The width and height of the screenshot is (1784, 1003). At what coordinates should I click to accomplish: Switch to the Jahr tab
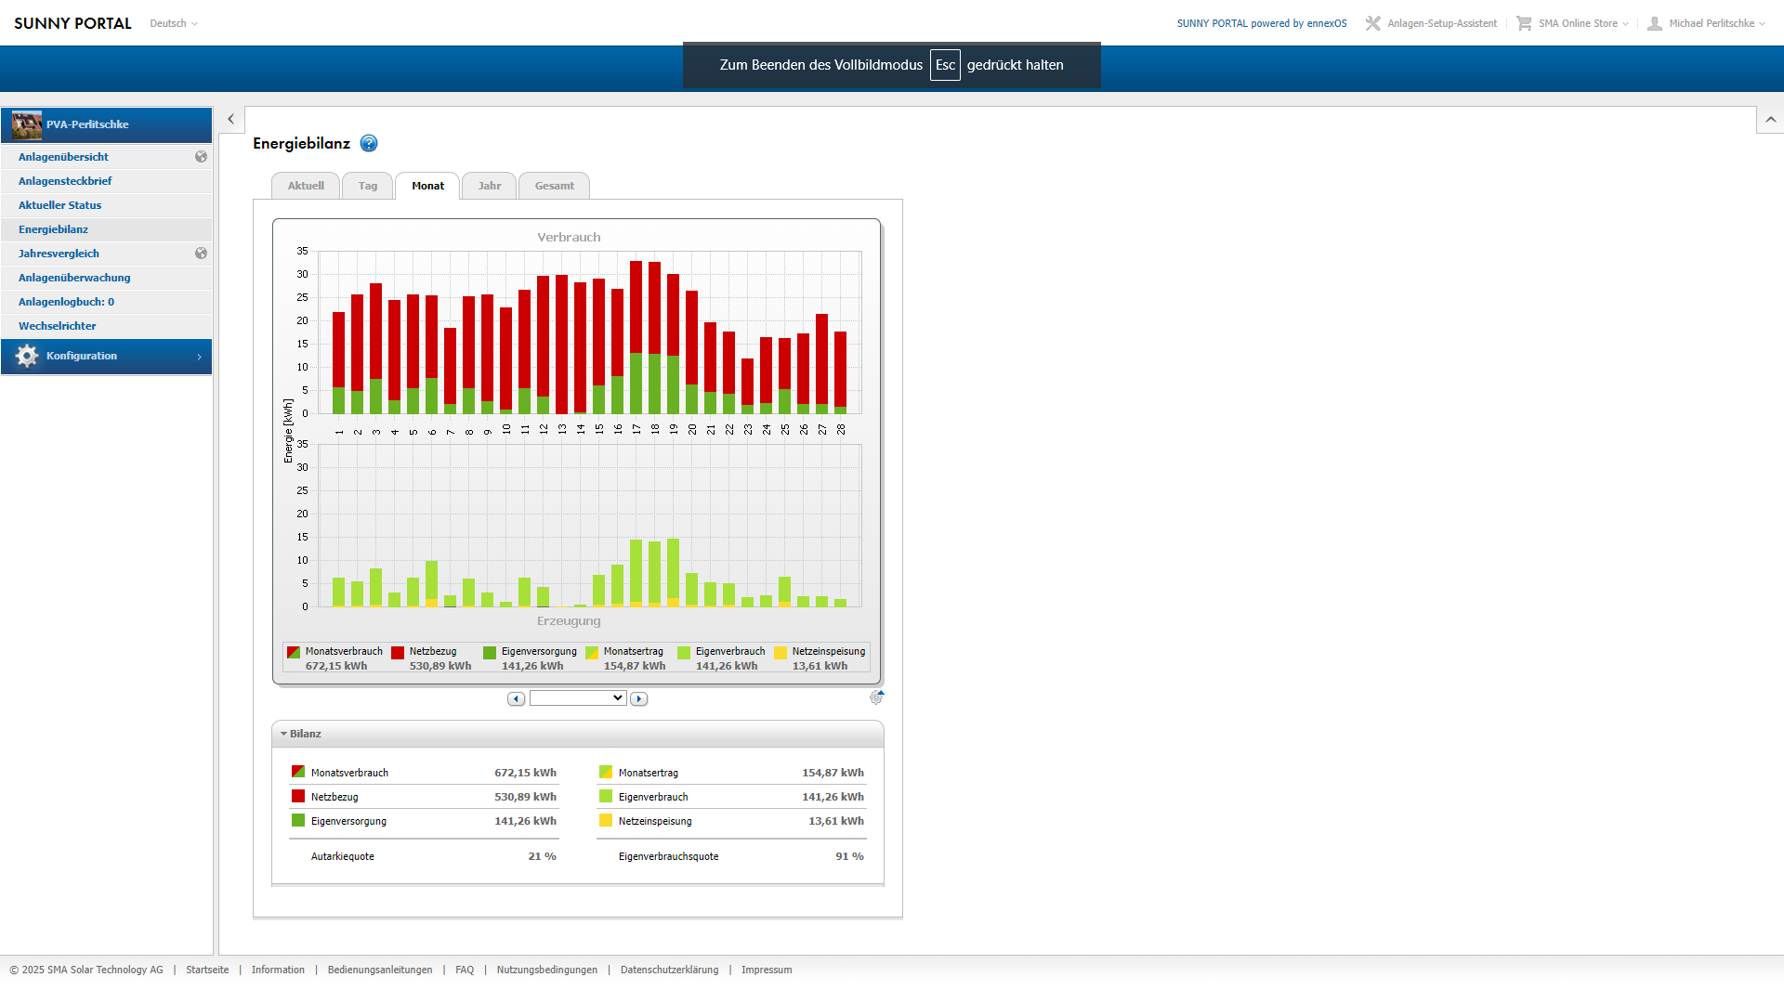tap(489, 186)
